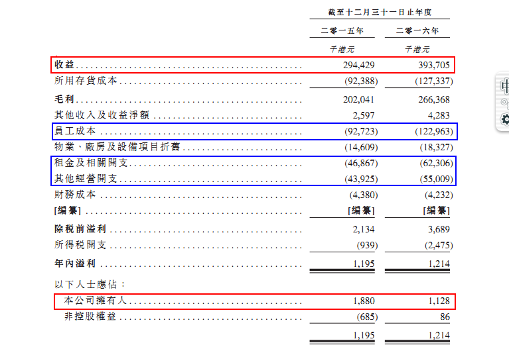
Task: Click [編纂] in the 二零一六年 column
Action: [x=436, y=211]
